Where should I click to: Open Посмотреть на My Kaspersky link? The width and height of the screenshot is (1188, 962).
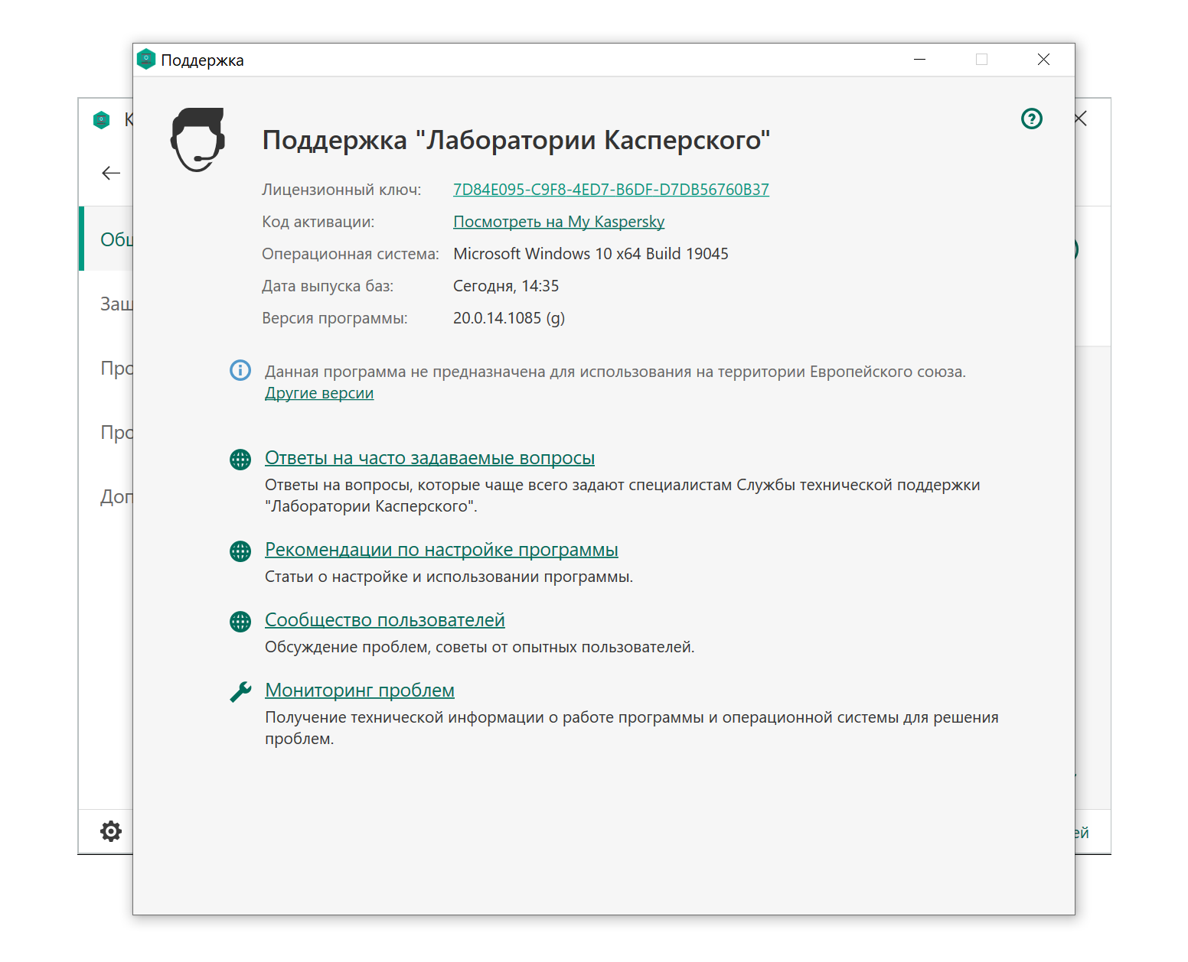559,222
